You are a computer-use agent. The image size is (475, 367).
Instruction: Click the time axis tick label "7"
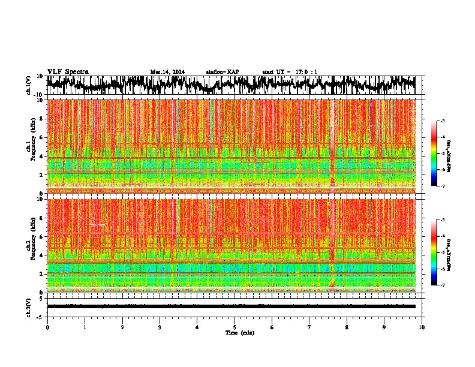point(309,327)
